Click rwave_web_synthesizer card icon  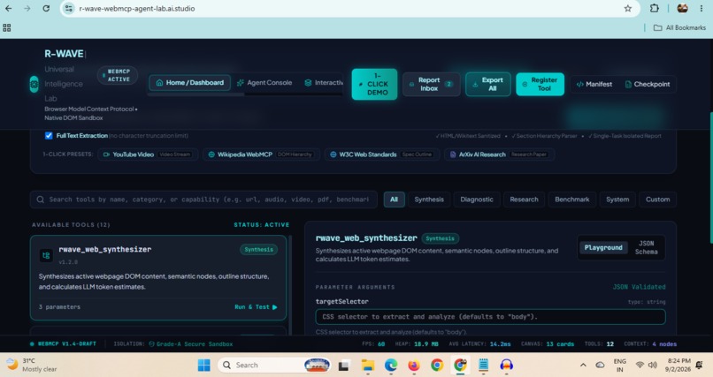coord(46,255)
